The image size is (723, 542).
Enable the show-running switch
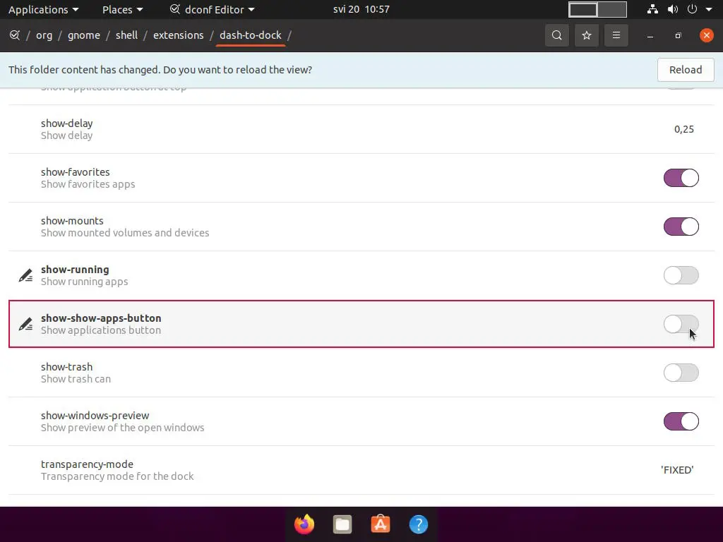[x=681, y=275]
